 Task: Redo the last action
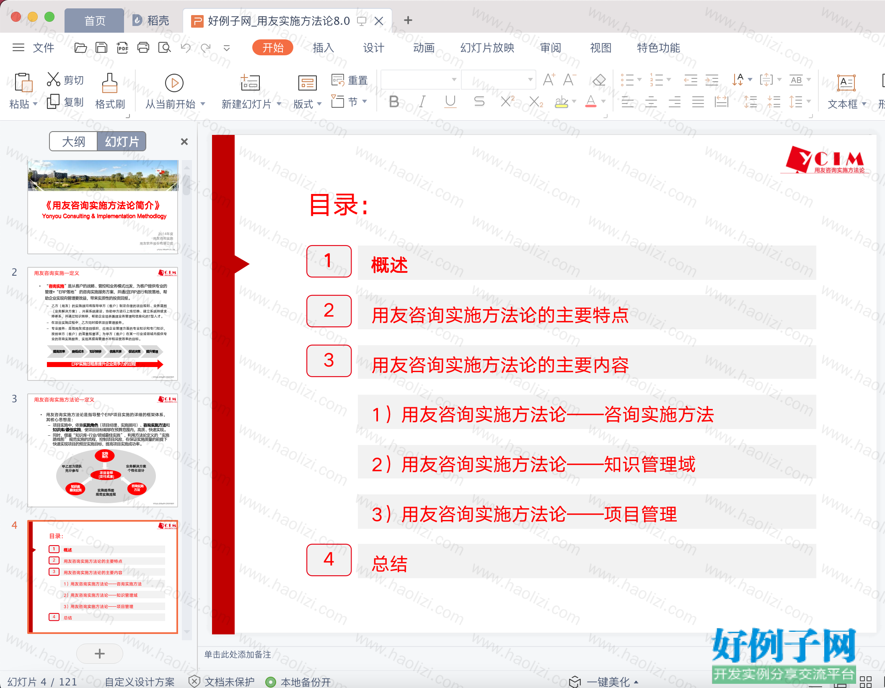(206, 48)
